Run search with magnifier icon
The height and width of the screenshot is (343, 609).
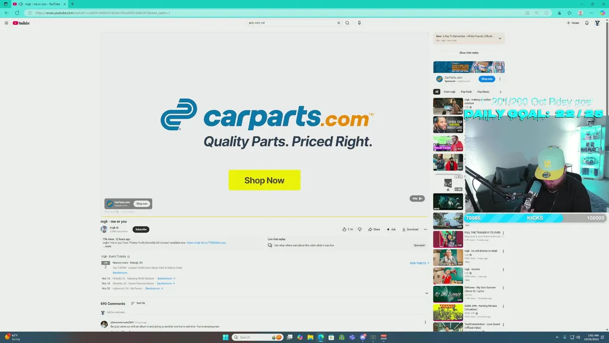pyautogui.click(x=347, y=23)
